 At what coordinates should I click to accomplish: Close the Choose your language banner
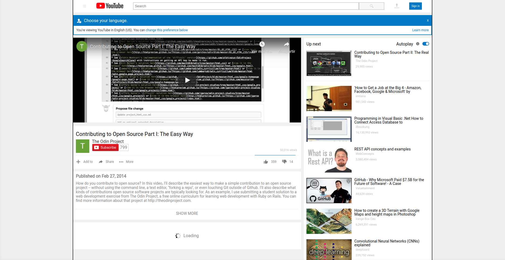tap(428, 20)
